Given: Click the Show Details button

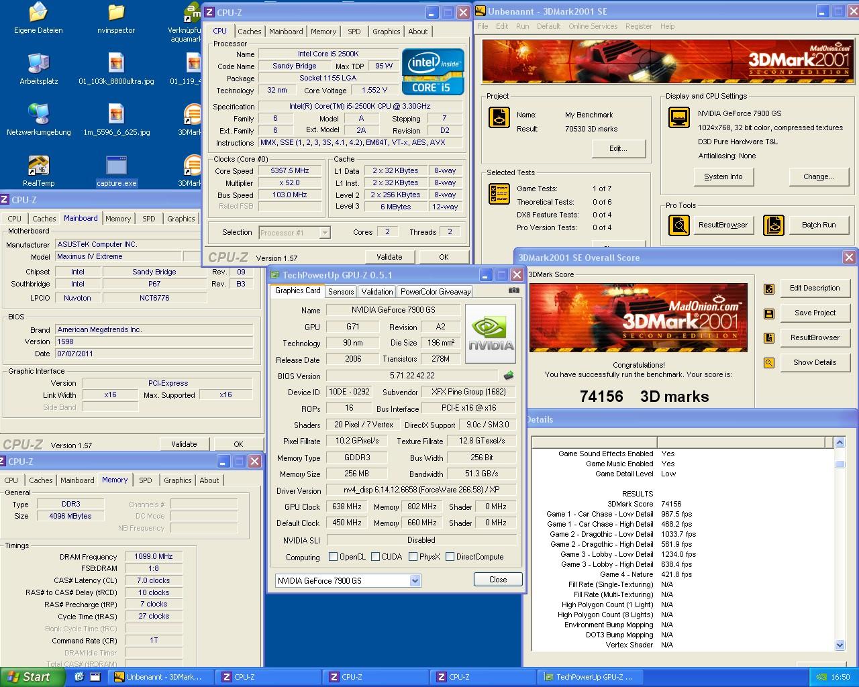Looking at the screenshot, I should [815, 363].
